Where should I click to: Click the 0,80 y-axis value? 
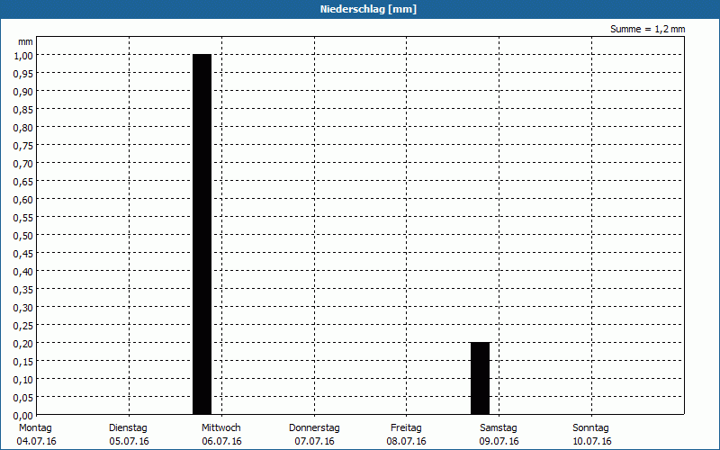click(x=23, y=128)
